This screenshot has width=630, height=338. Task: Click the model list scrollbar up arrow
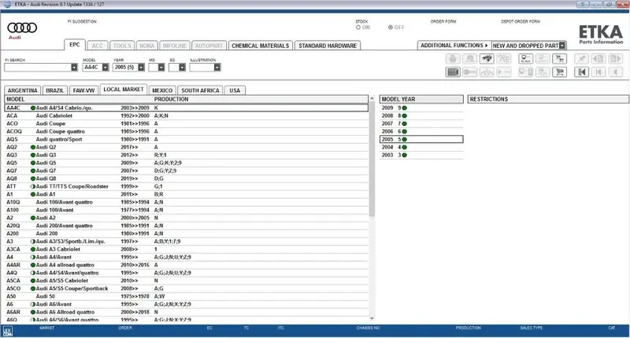click(x=372, y=98)
